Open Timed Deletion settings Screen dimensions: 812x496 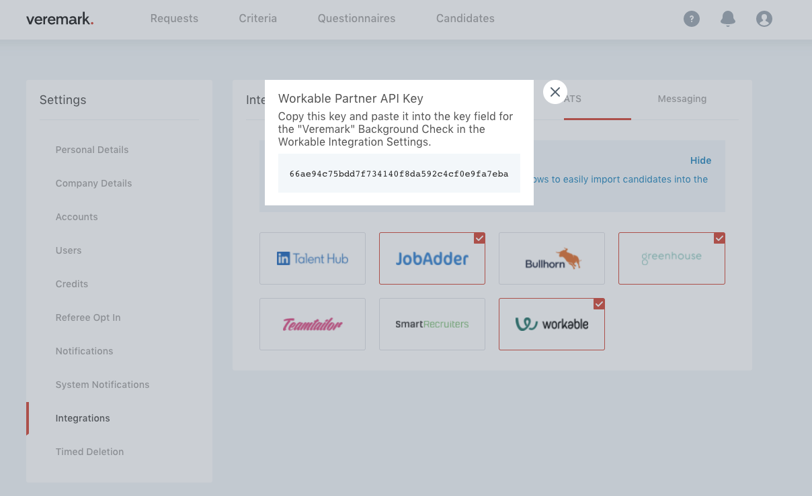tap(89, 452)
